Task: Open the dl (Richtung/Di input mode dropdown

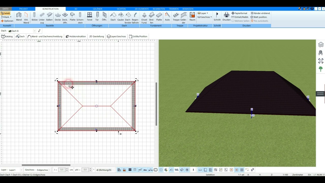Action: 105,170
